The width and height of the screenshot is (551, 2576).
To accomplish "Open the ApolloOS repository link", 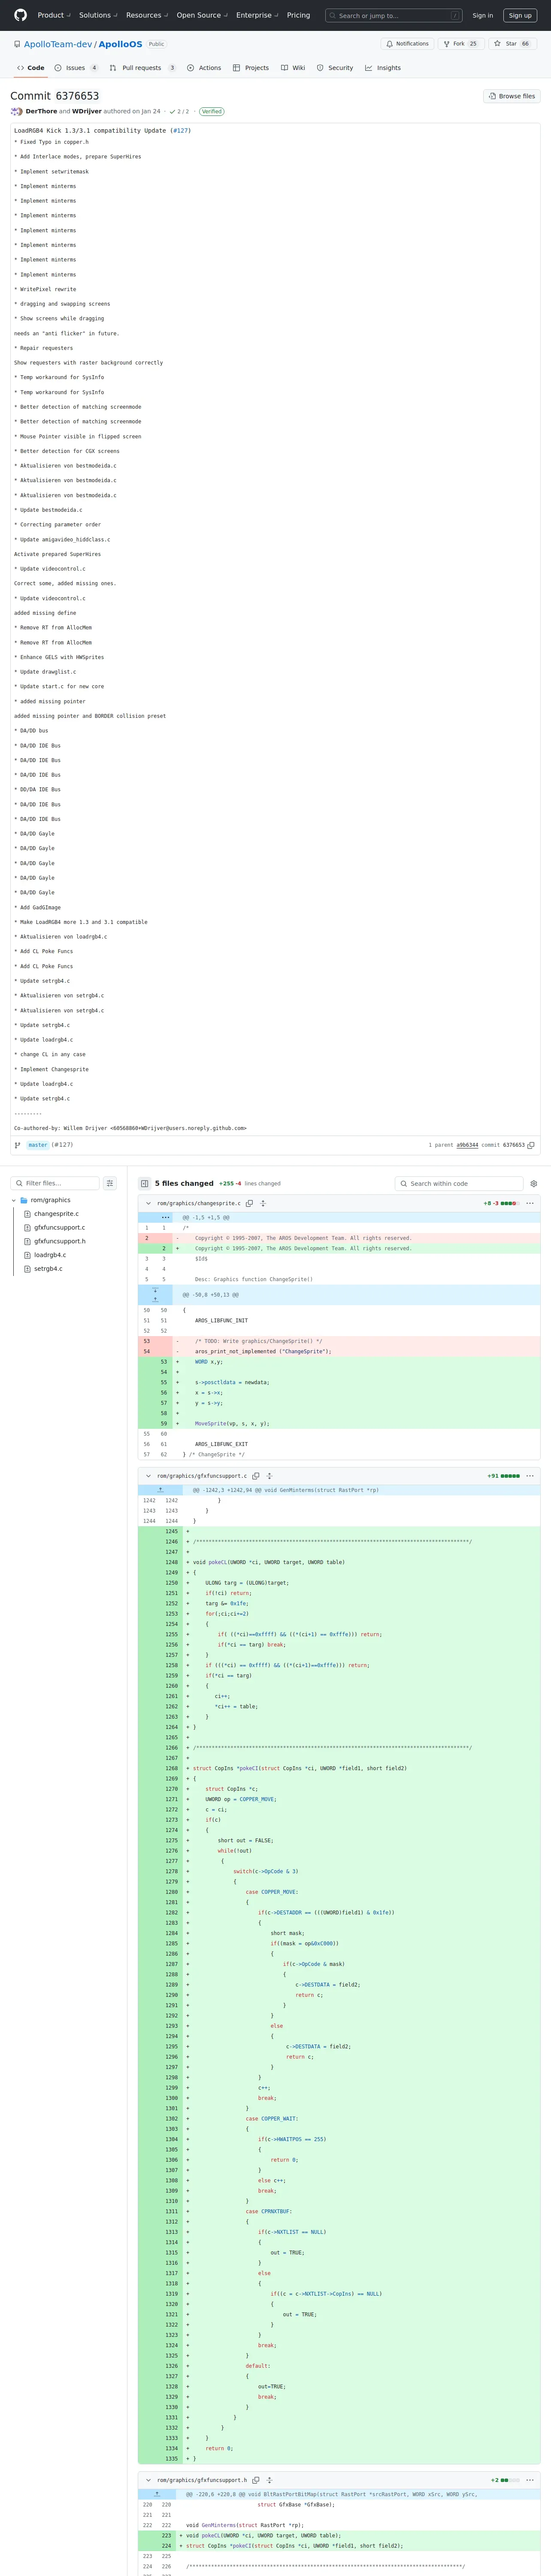I will pos(120,44).
